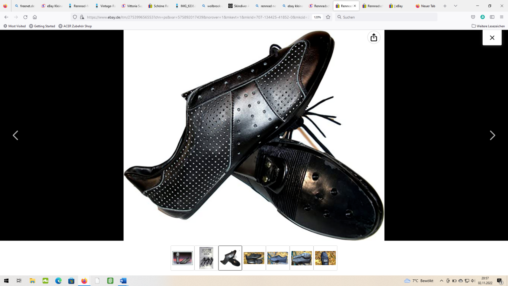Screen dimensions: 508x286
Task: Reload the current eBay page
Action: [25, 17]
